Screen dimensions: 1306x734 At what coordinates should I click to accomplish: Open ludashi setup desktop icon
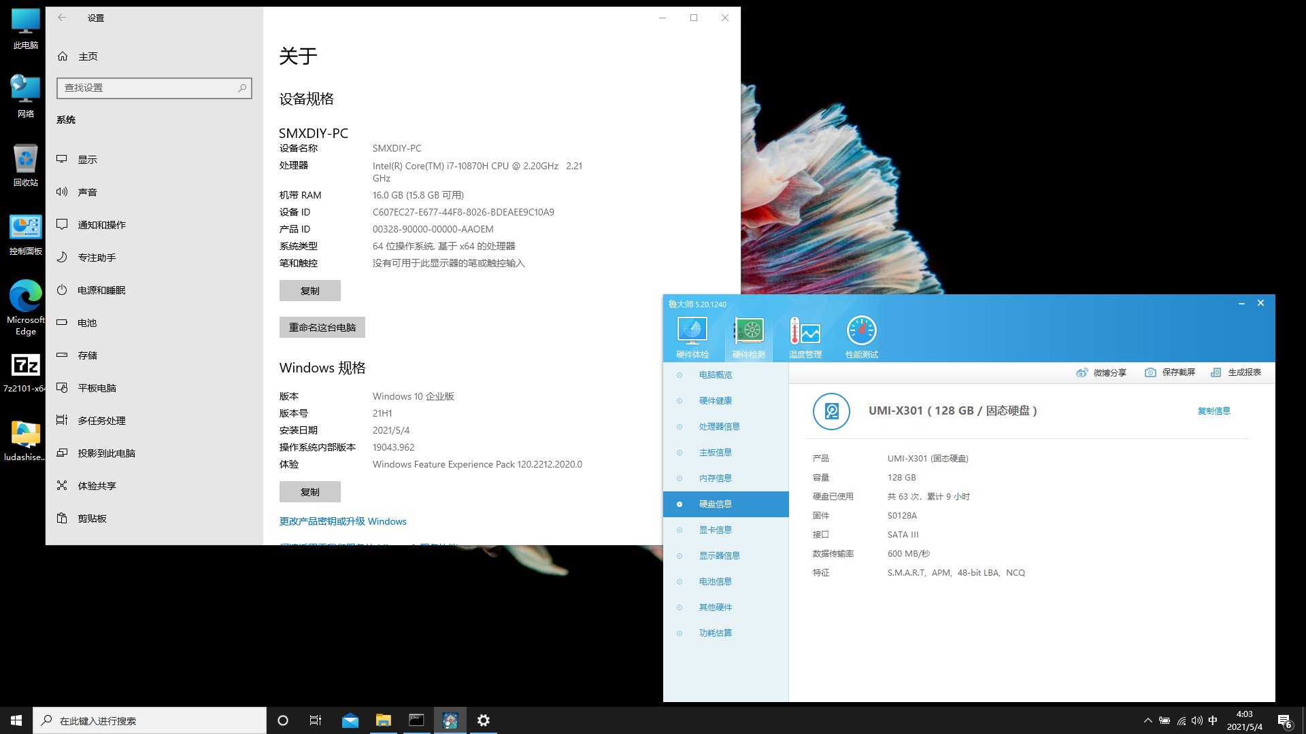26,440
